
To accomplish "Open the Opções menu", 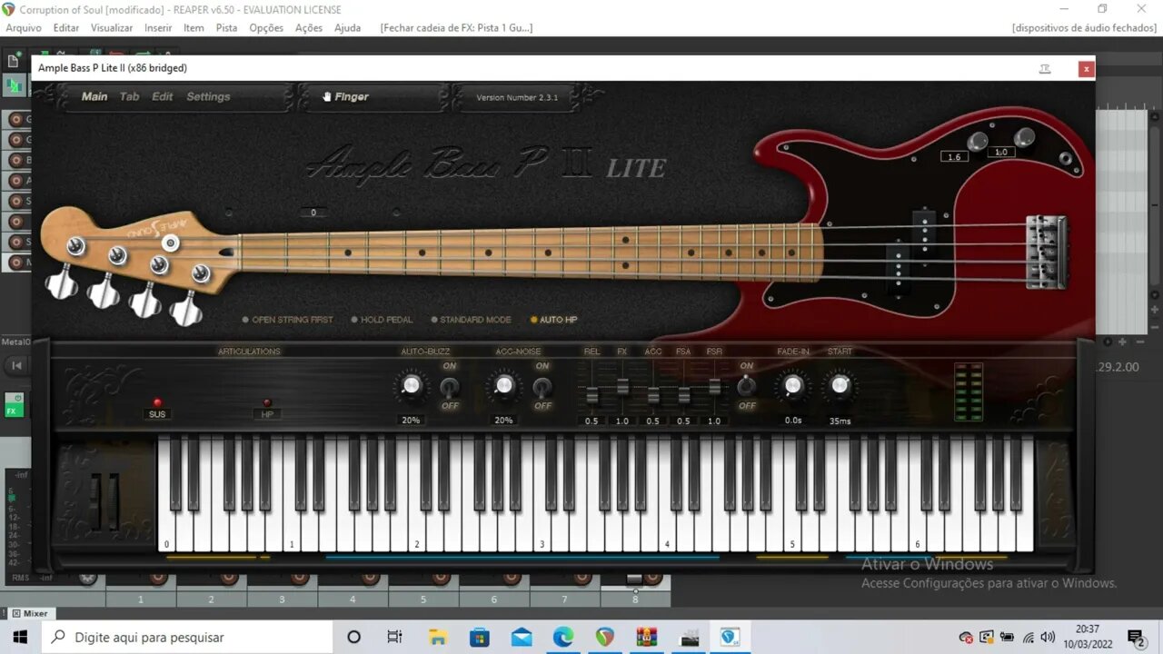I will 266,28.
